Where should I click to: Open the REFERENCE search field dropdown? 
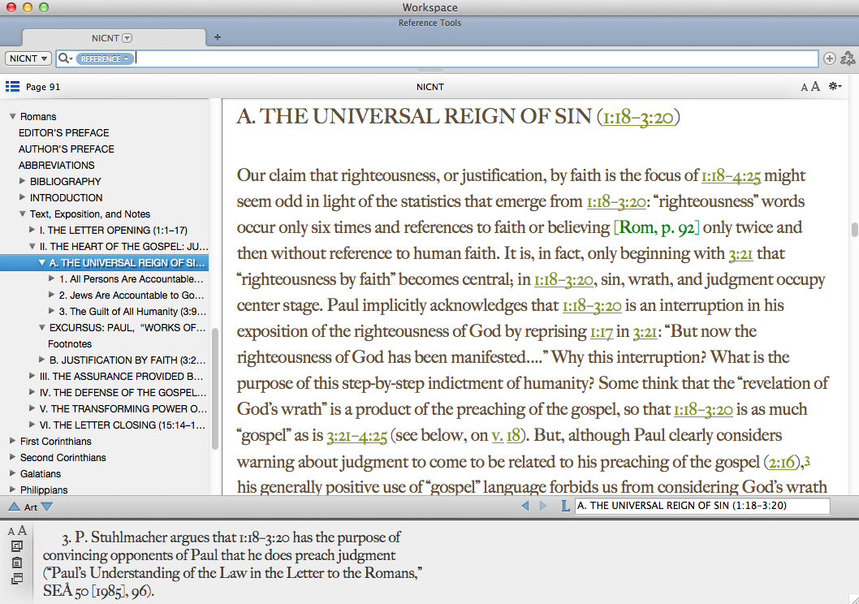coord(105,58)
